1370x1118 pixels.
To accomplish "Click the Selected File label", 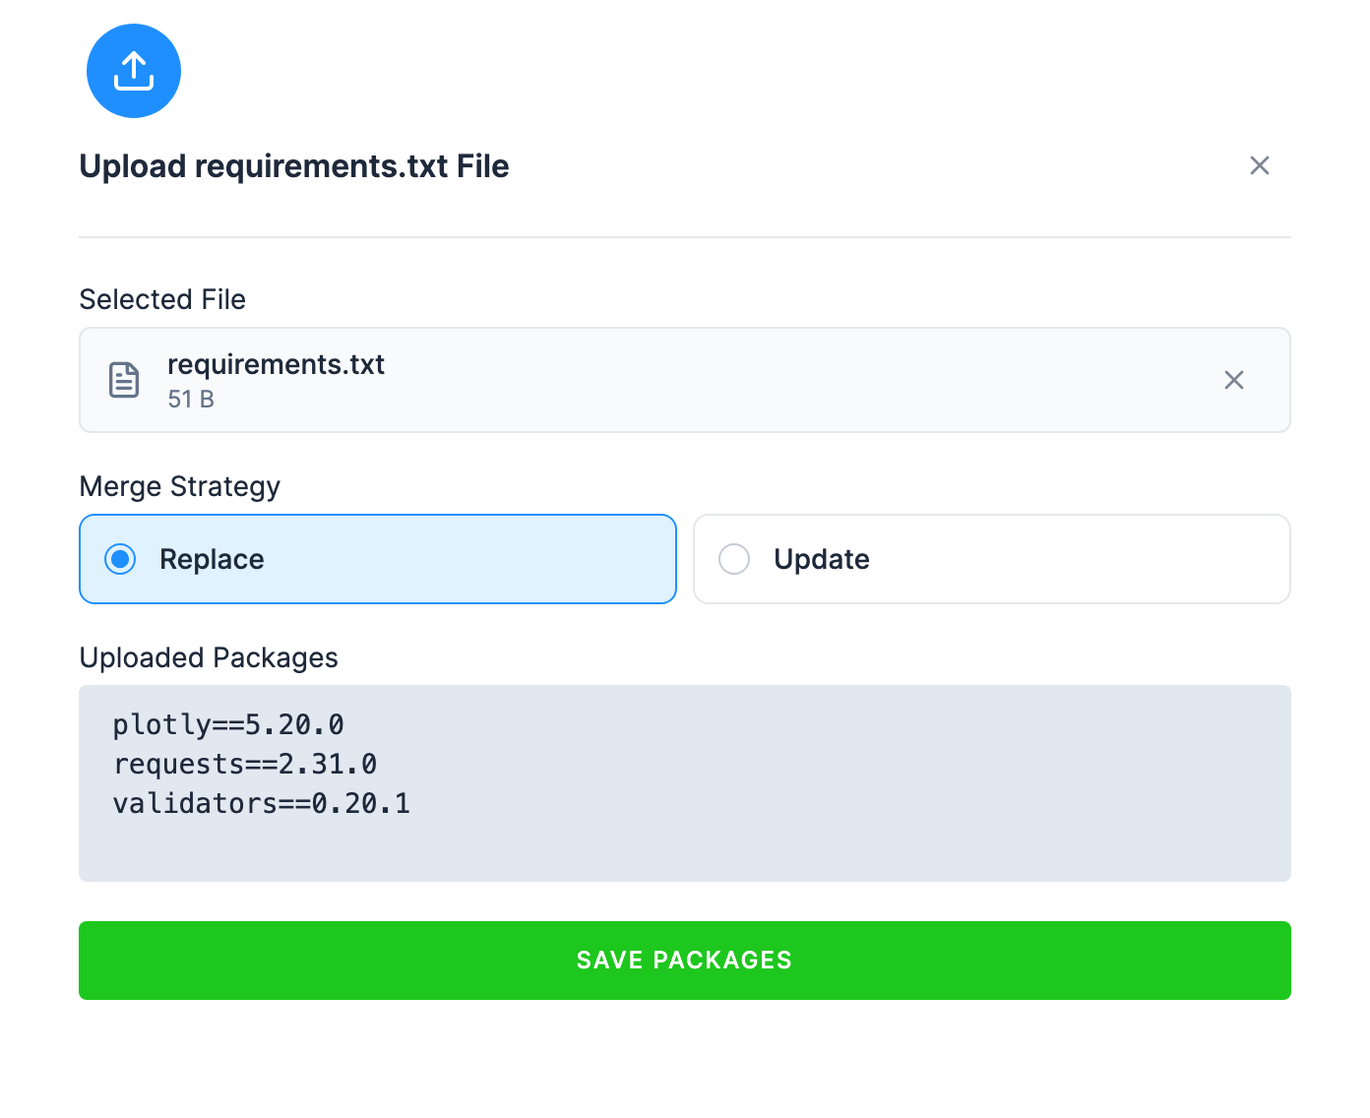I will tap(162, 299).
